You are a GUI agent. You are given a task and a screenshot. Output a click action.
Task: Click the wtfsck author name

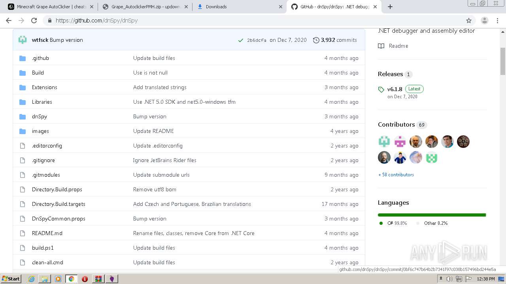(x=40, y=40)
